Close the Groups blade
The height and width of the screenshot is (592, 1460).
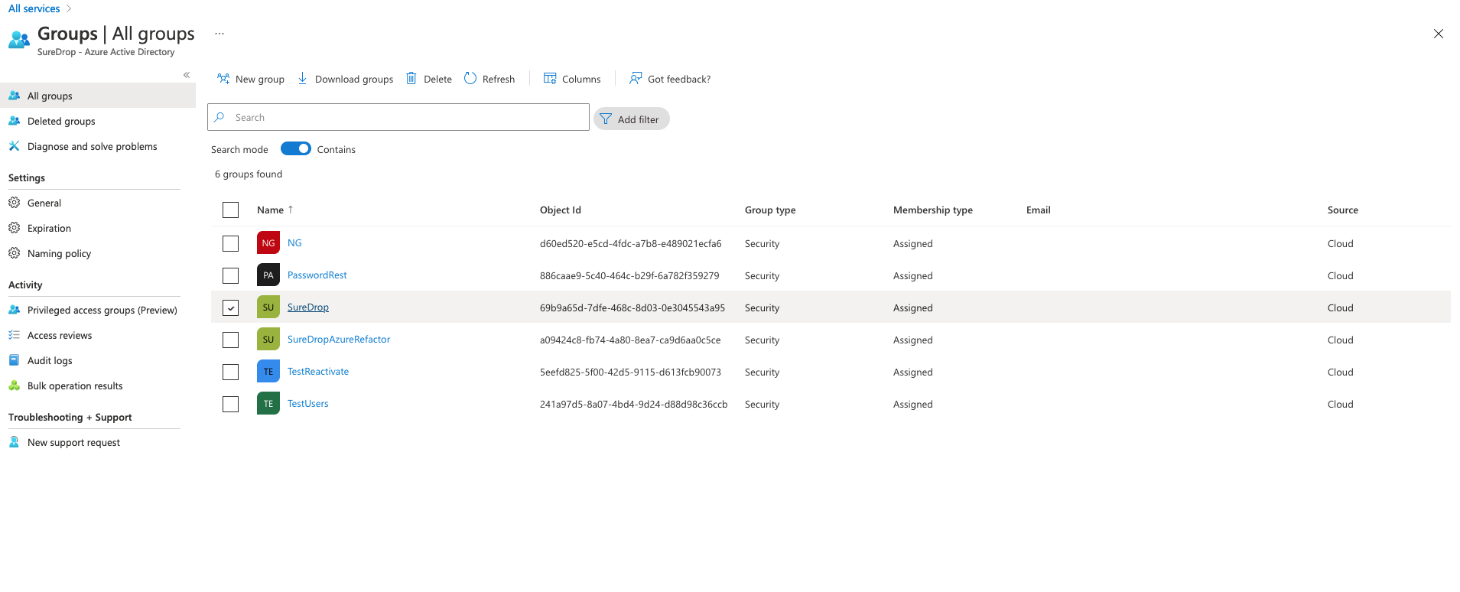pyautogui.click(x=1439, y=34)
